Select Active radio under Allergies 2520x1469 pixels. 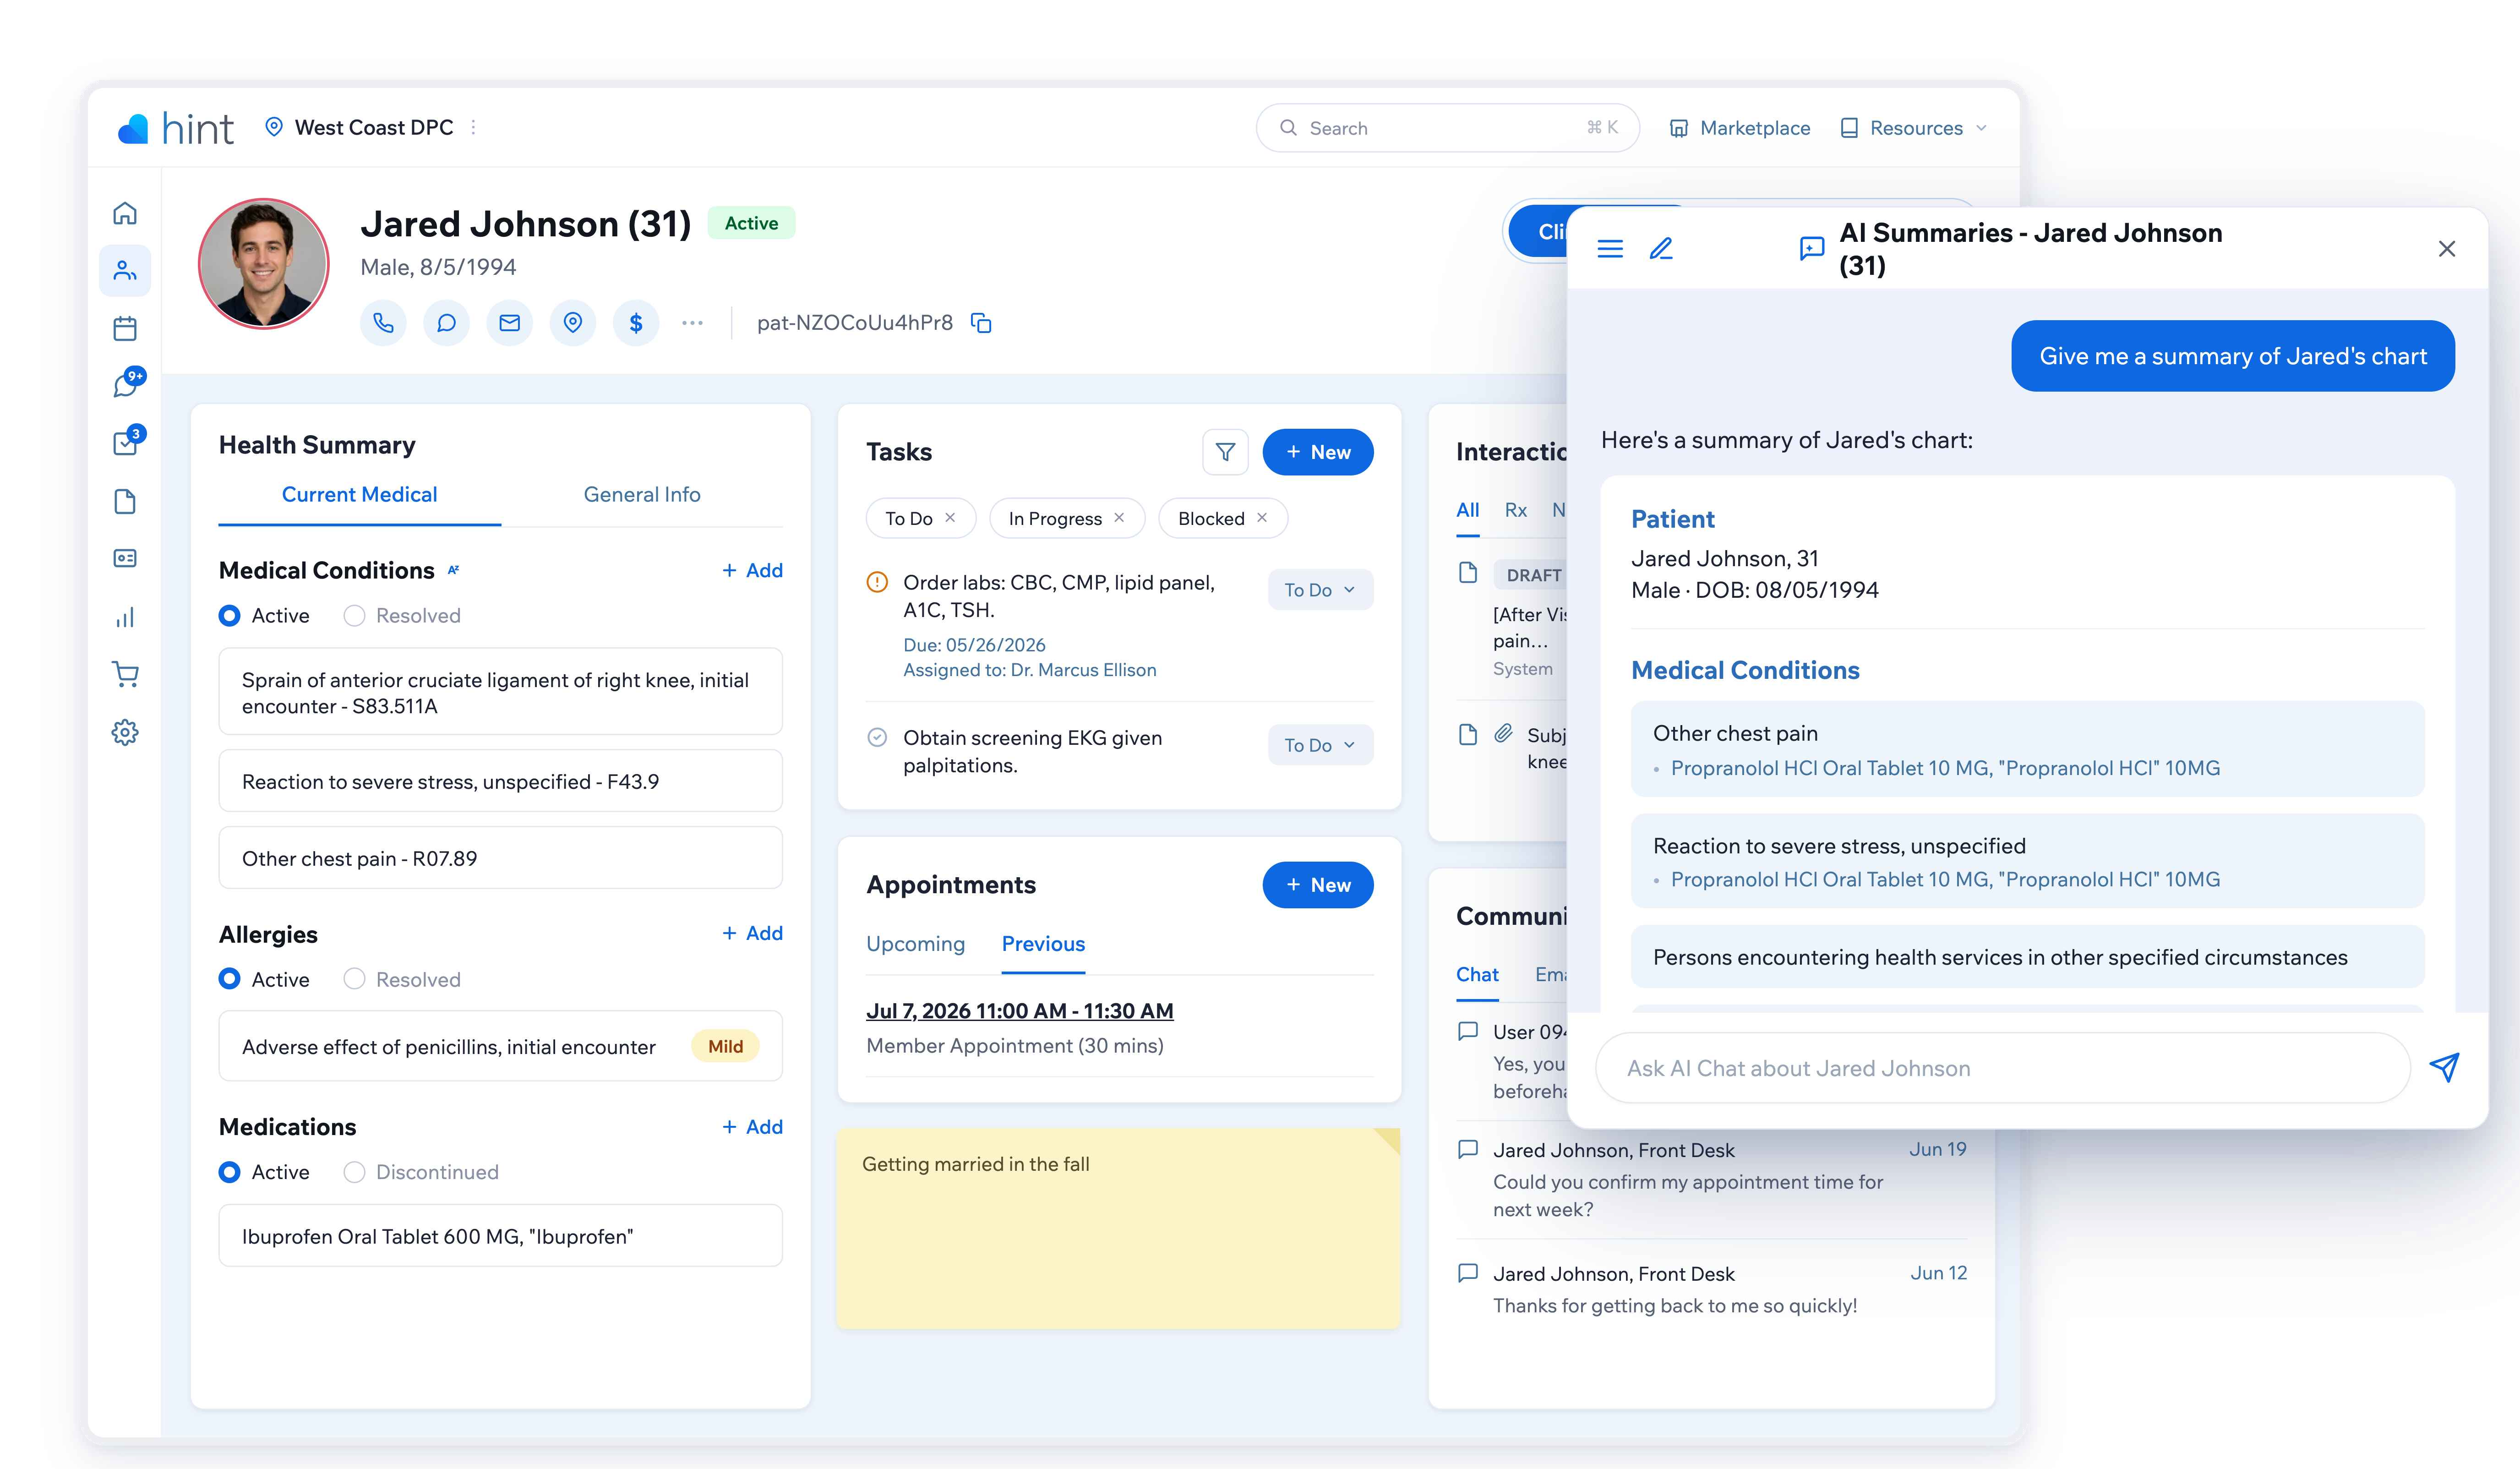pos(230,979)
